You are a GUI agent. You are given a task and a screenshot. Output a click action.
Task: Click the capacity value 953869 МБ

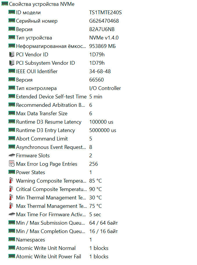[x=102, y=46]
